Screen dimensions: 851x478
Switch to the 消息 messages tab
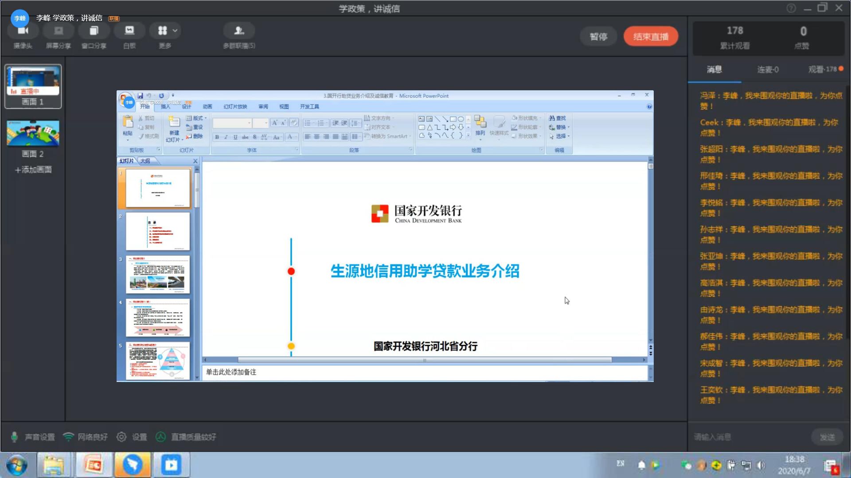tap(714, 69)
